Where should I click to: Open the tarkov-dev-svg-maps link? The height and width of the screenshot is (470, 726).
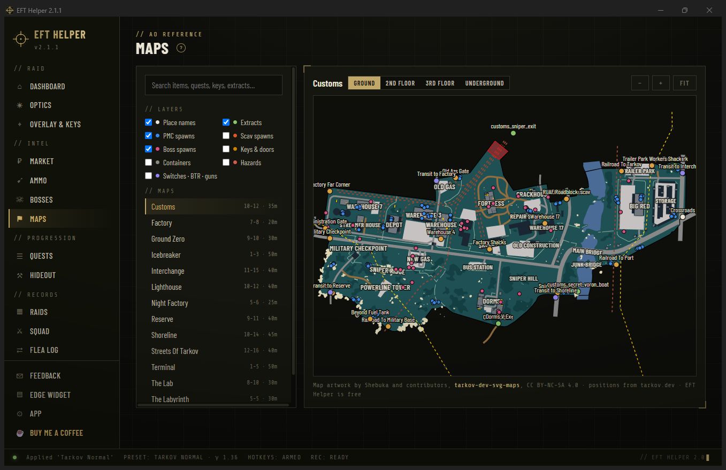(487, 385)
